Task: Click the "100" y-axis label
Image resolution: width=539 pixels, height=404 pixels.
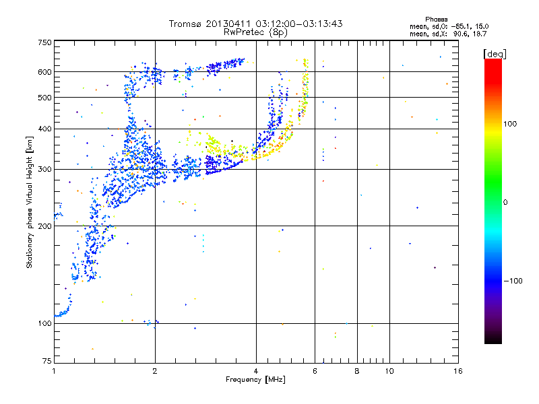Action: coord(44,323)
